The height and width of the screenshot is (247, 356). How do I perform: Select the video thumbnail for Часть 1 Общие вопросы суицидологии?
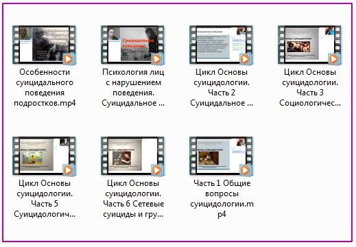pos(221,156)
